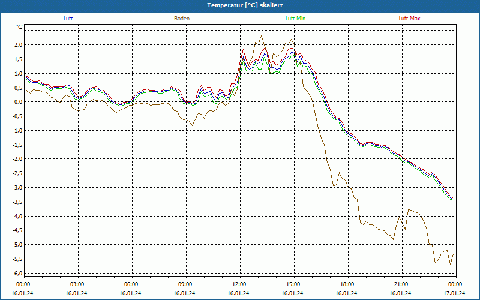Click the '-2,0' y-axis value
This screenshot has width=480, height=300.
(17, 159)
